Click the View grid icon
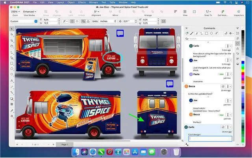 click(185, 11)
